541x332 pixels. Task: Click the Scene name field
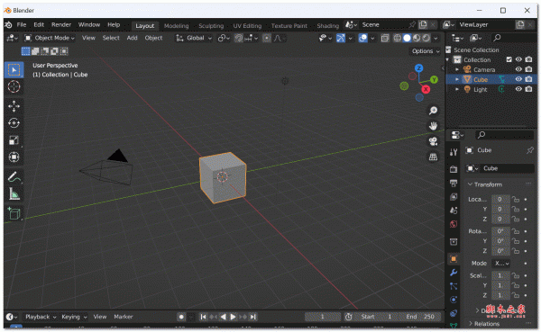[x=384, y=25]
